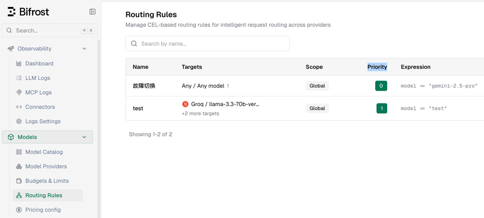Open LLM Logs page
Viewport: 484px width, 218px height.
pos(38,78)
